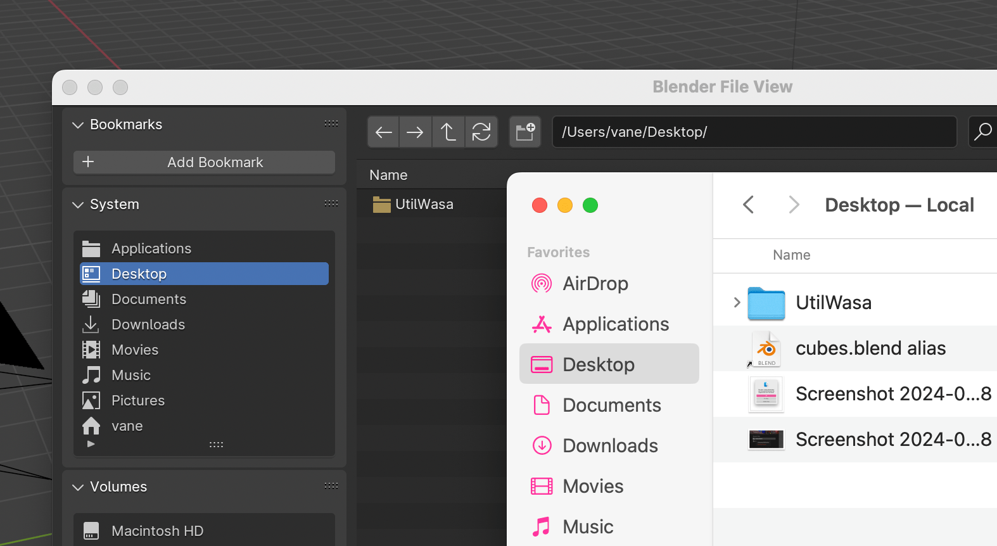Sort Blender file list by Name column
The height and width of the screenshot is (546, 997).
click(388, 175)
